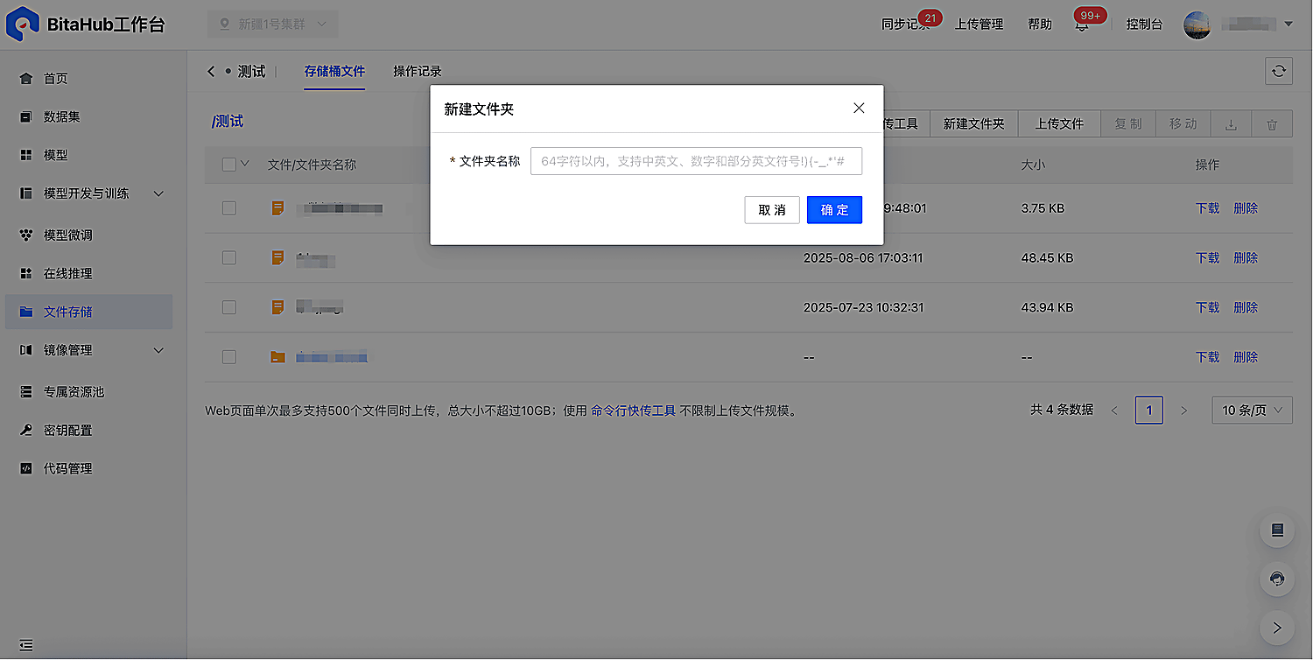
Task: Click the 代码管理 sidebar icon
Action: coord(26,469)
